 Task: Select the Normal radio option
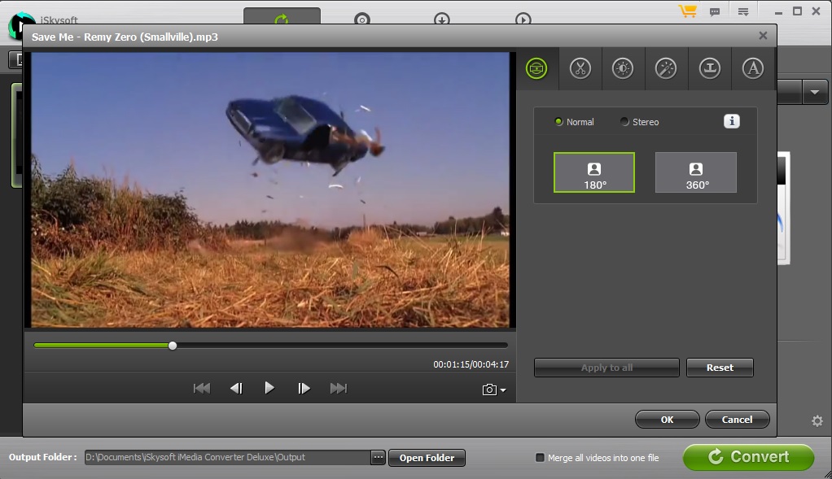point(574,122)
